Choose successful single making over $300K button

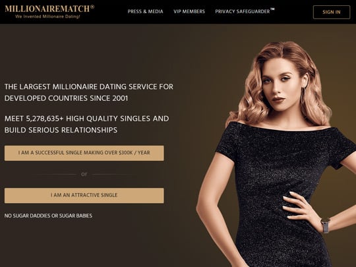[84, 153]
